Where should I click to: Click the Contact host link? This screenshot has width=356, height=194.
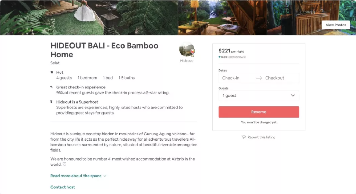(63, 187)
